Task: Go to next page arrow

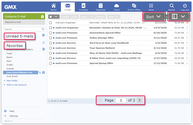Action: point(140,100)
